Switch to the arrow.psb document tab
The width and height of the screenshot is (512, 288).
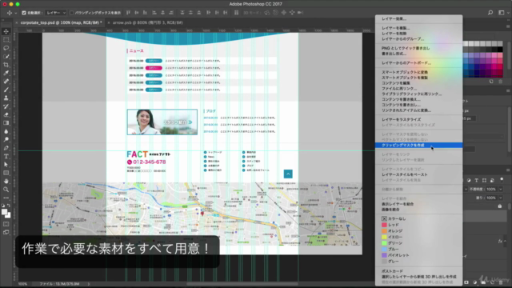click(x=147, y=22)
